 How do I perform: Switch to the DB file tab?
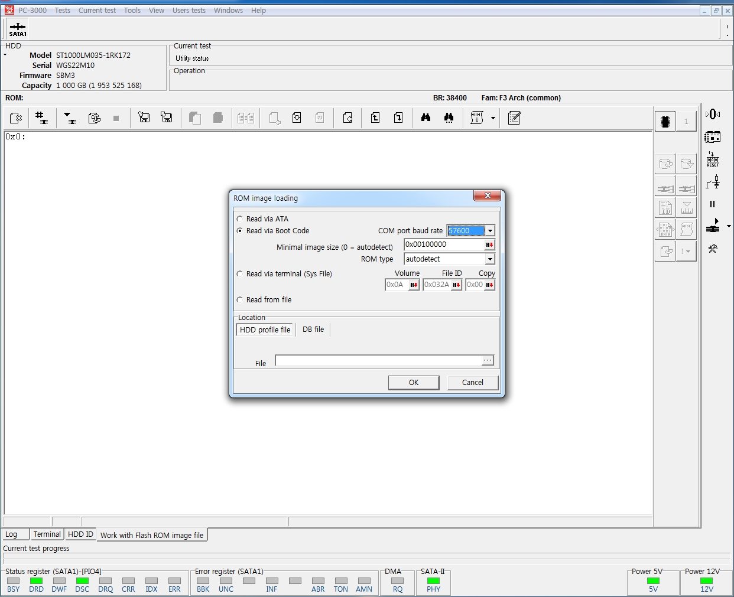[313, 330]
